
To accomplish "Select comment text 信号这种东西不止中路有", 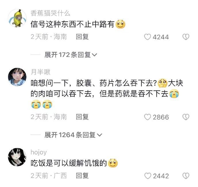I will point(73,24).
